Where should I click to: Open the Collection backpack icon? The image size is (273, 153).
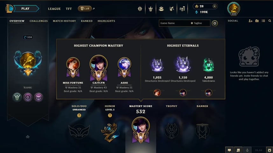click(161, 9)
